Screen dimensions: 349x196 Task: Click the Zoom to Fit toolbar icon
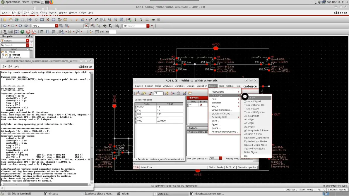coord(121,20)
